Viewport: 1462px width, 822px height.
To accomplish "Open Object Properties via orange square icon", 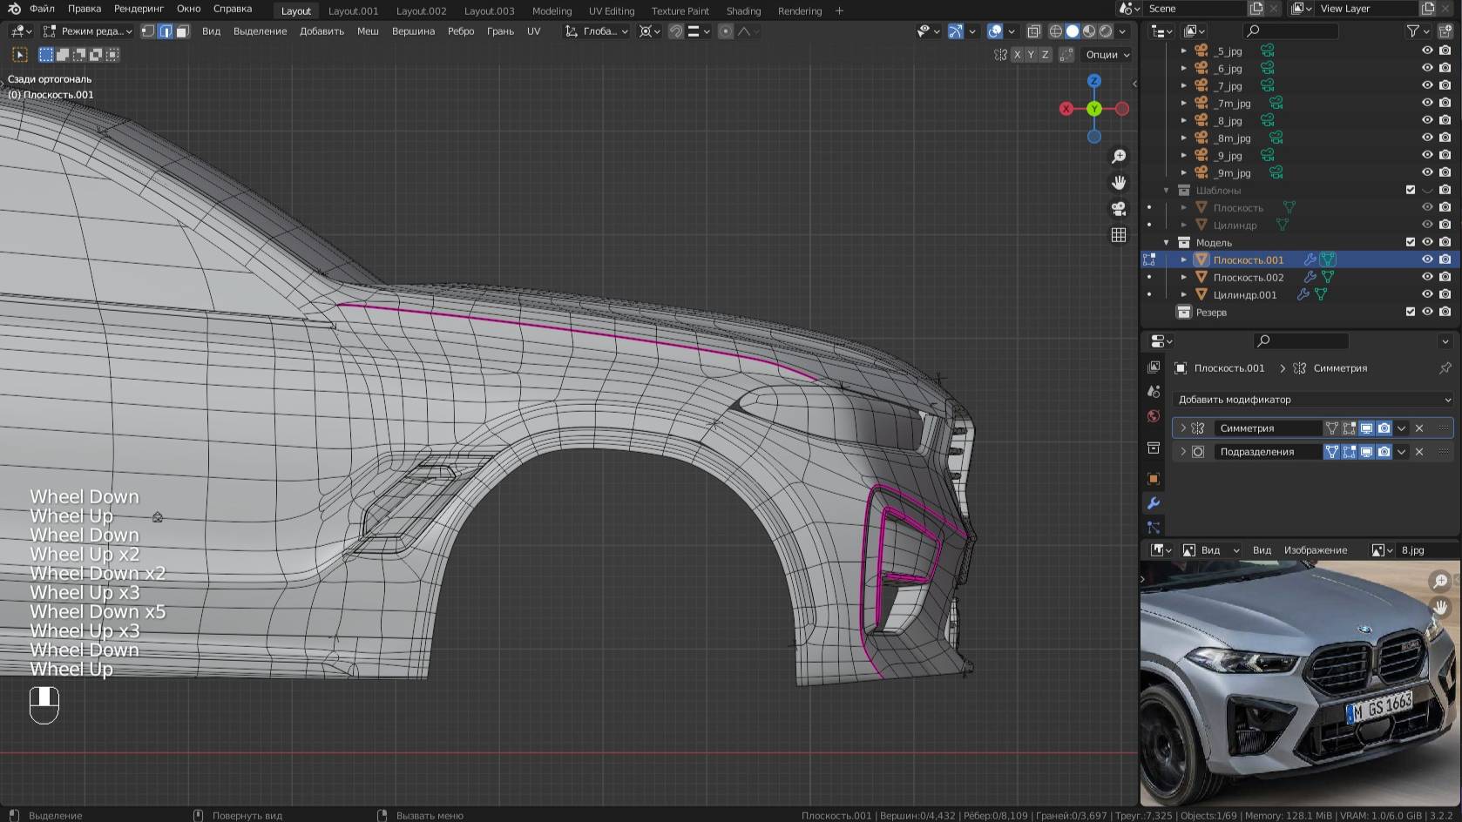I will [x=1153, y=479].
